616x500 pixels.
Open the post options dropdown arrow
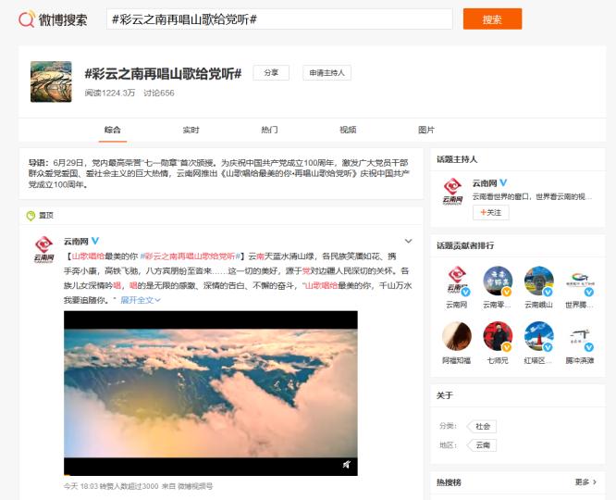click(408, 241)
